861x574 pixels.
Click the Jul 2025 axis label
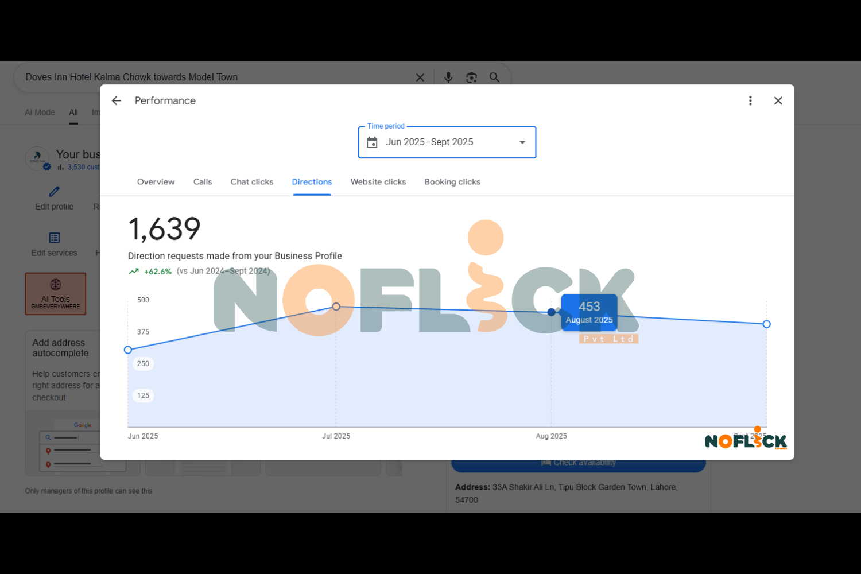point(336,436)
